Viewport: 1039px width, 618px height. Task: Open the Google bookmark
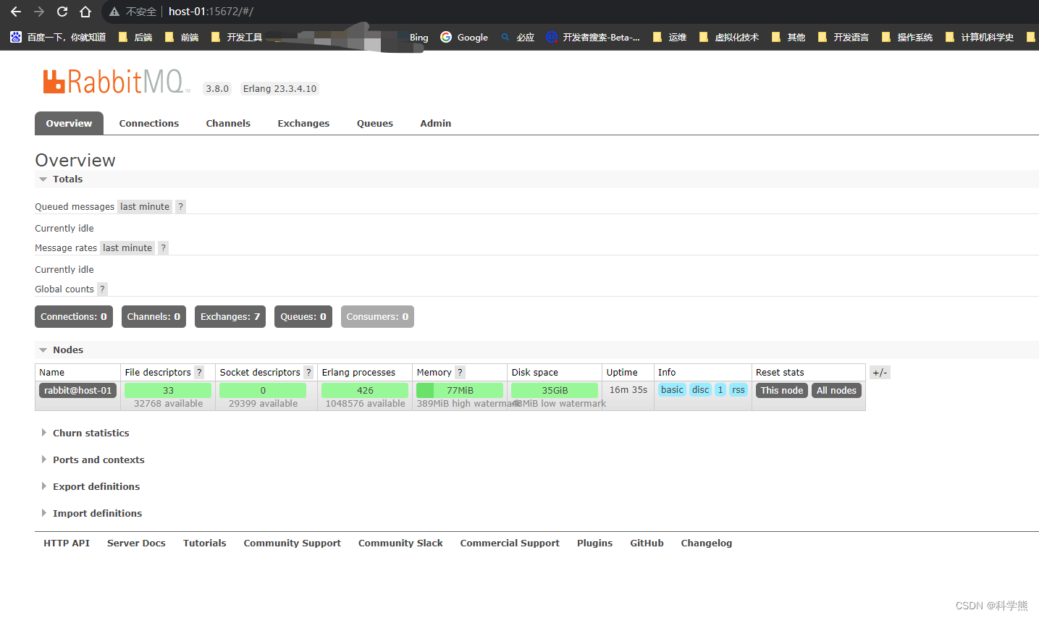tap(464, 37)
